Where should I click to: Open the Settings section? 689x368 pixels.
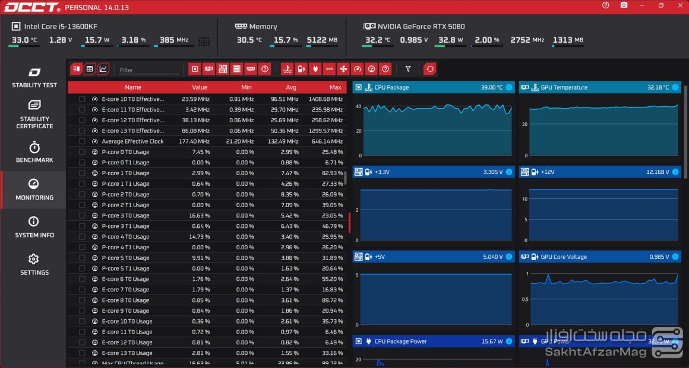point(34,264)
